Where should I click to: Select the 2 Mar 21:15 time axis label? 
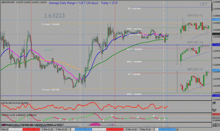pyautogui.click(x=131, y=130)
